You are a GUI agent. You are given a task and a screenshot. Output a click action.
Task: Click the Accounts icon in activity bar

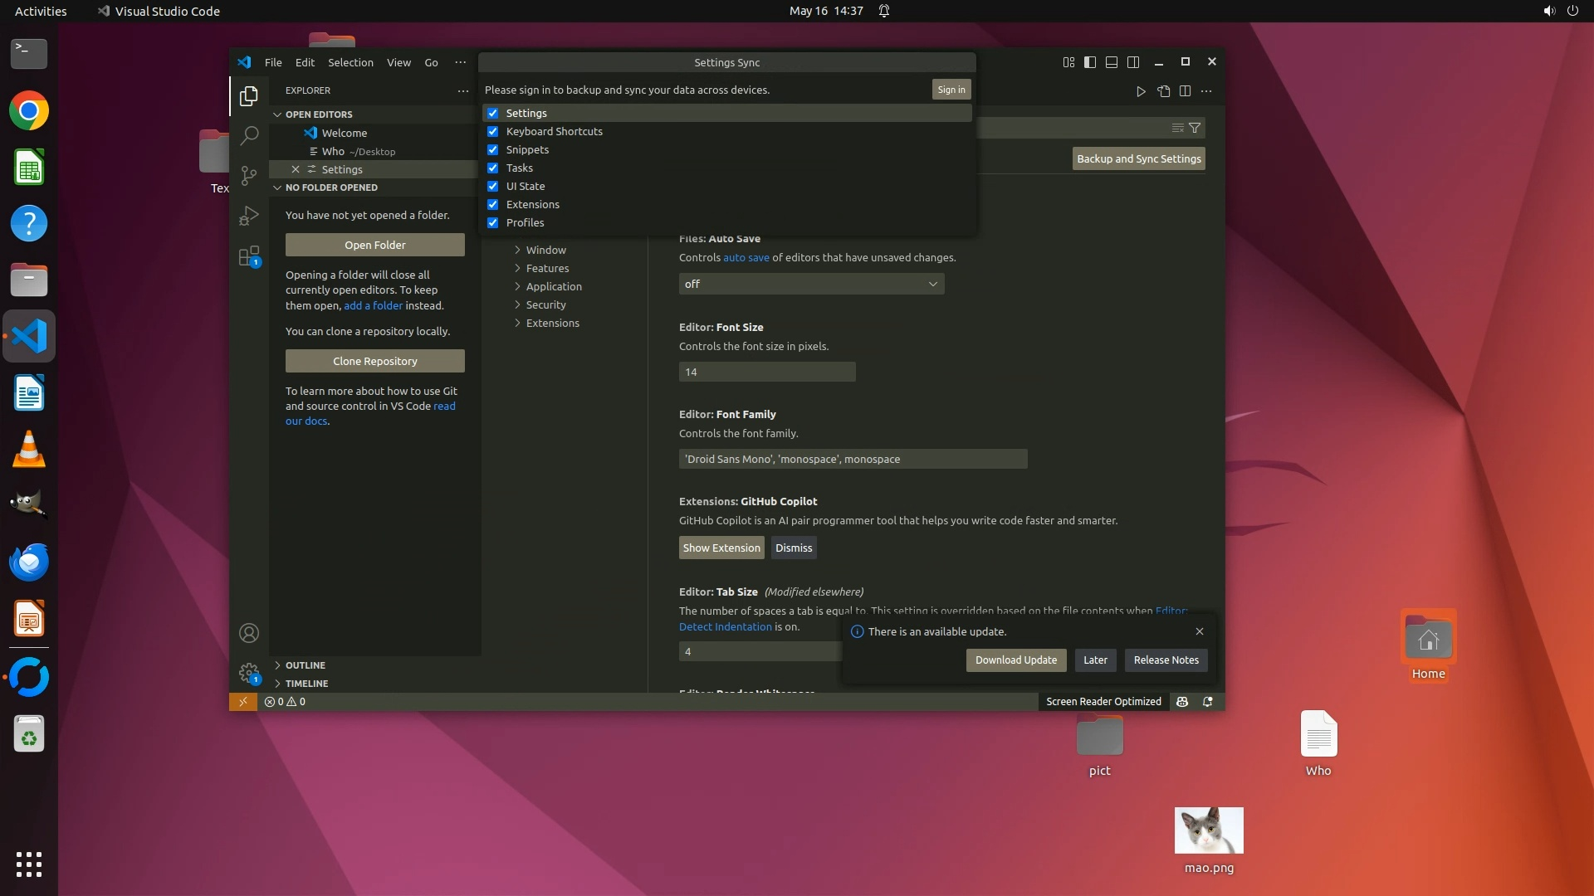pyautogui.click(x=249, y=634)
